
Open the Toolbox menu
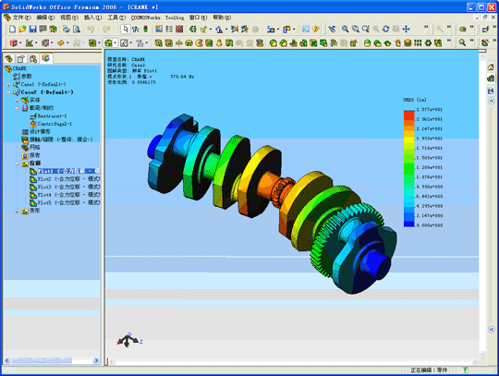pos(175,18)
